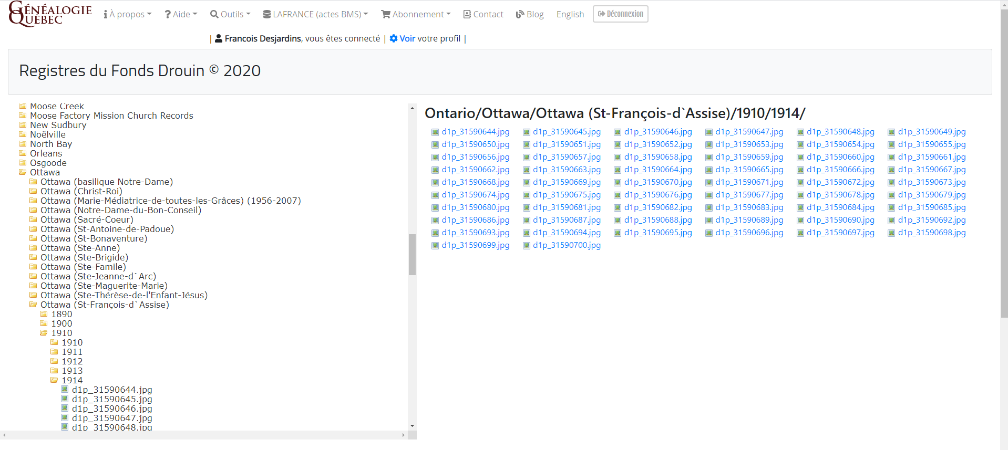1008x450 pixels.
Task: Open the Abonnement dropdown menu
Action: tap(416, 14)
